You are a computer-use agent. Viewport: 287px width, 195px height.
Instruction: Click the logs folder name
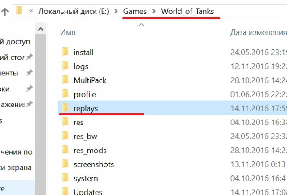(81, 67)
